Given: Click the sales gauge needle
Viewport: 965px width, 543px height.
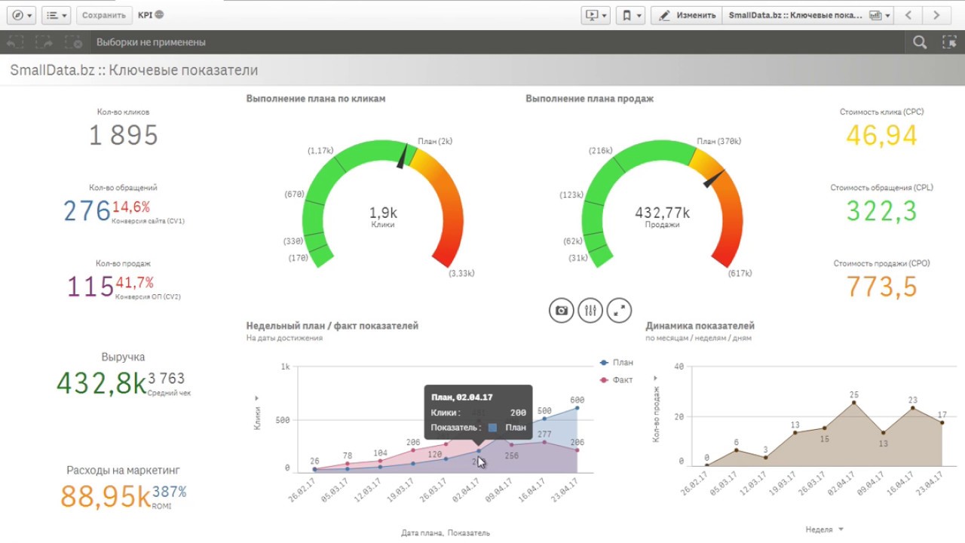Looking at the screenshot, I should pyautogui.click(x=714, y=178).
